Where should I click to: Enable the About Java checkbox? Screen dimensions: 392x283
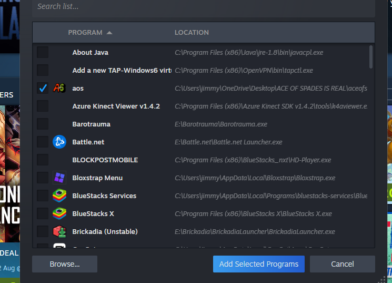pyautogui.click(x=43, y=52)
